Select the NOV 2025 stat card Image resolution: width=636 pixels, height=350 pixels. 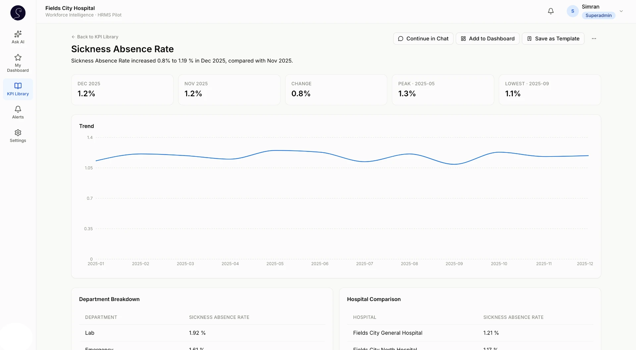(229, 90)
